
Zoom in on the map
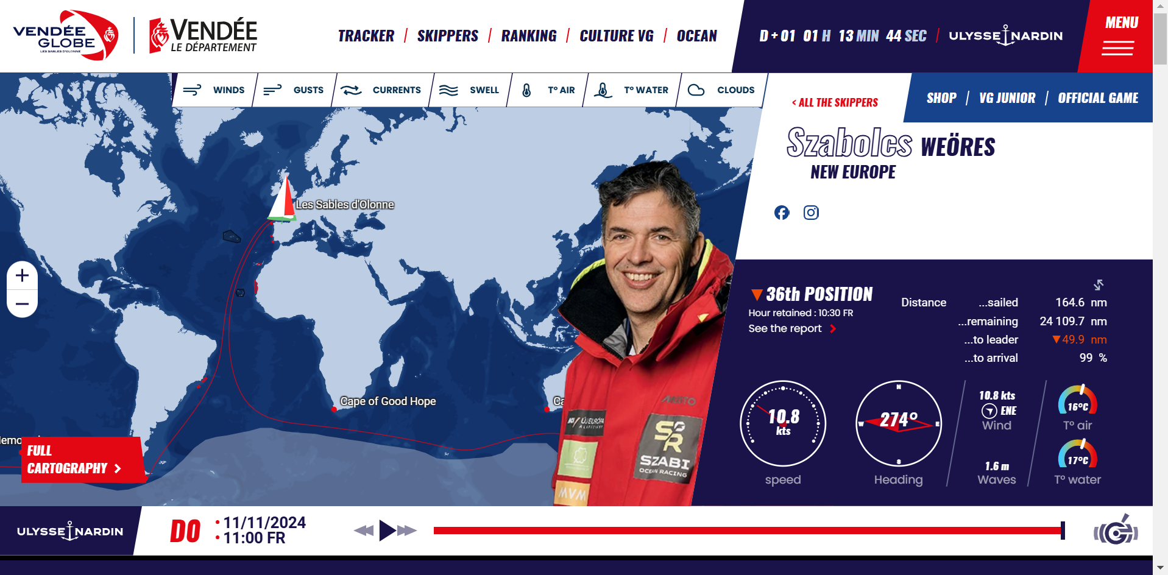click(22, 275)
